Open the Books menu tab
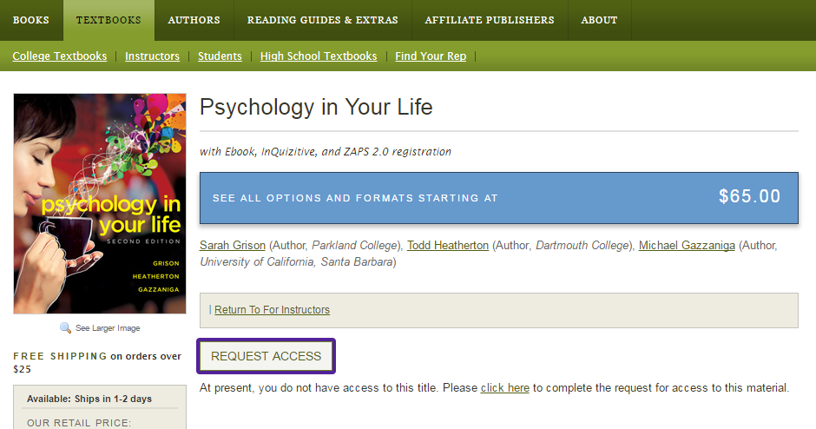This screenshot has width=816, height=429. click(x=31, y=20)
